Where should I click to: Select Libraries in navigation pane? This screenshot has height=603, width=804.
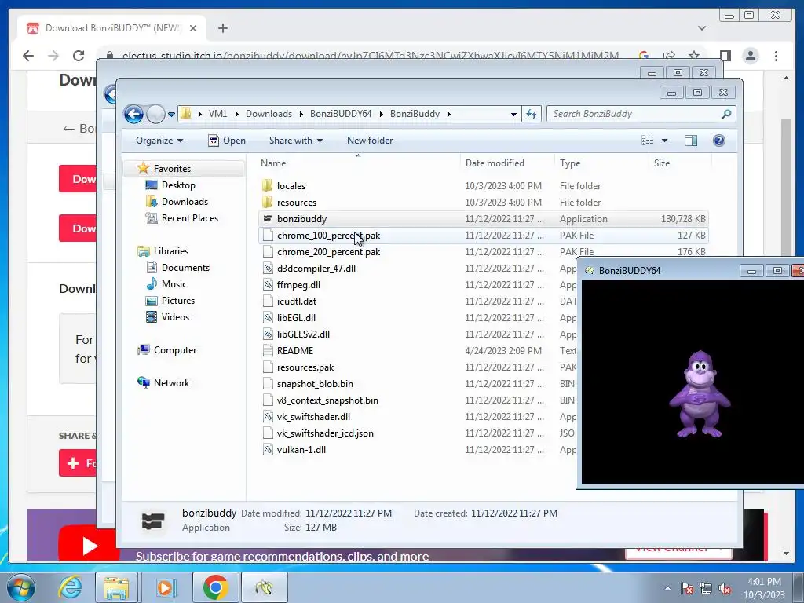coord(170,251)
